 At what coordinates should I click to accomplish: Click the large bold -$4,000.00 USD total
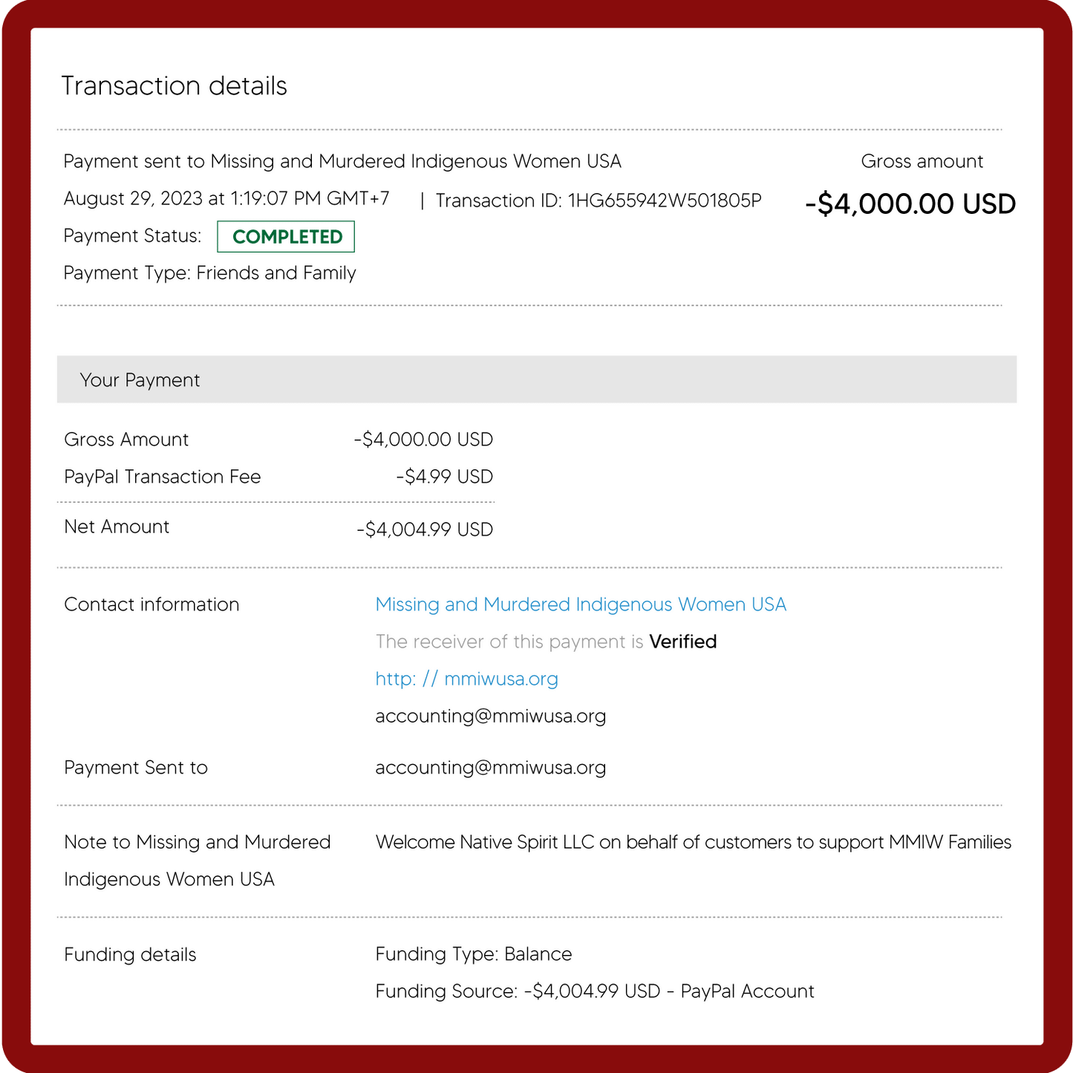pyautogui.click(x=910, y=204)
